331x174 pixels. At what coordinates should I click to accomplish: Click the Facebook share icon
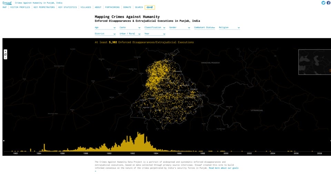point(328,3)
